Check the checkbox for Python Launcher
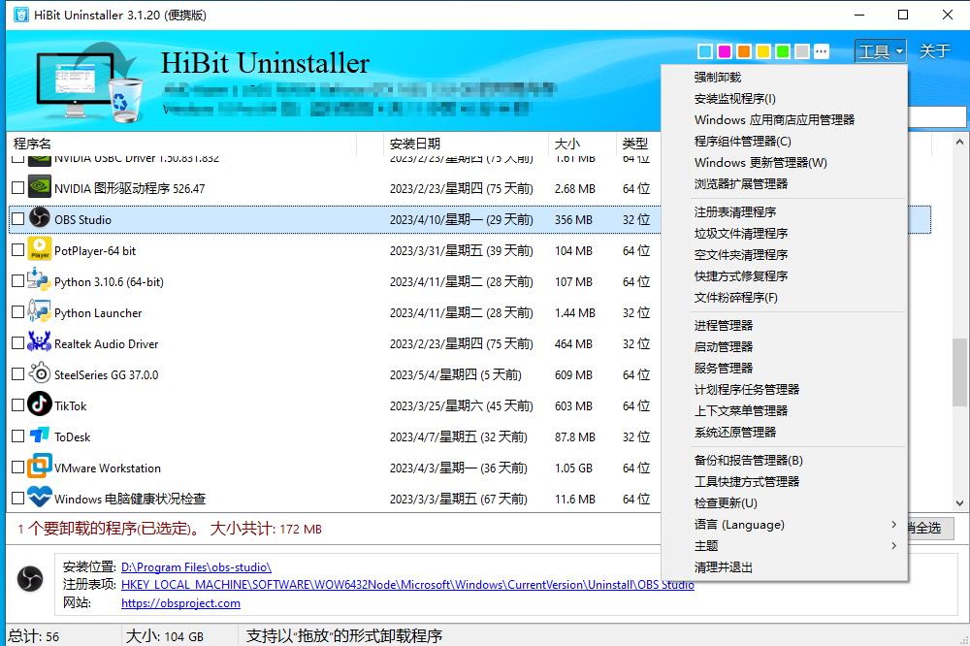This screenshot has height=646, width=970. 16,312
